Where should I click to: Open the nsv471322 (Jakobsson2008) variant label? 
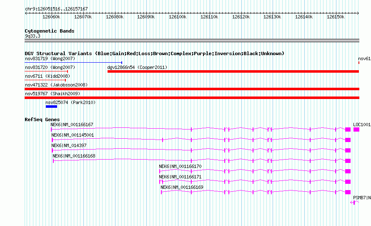click(x=56, y=85)
